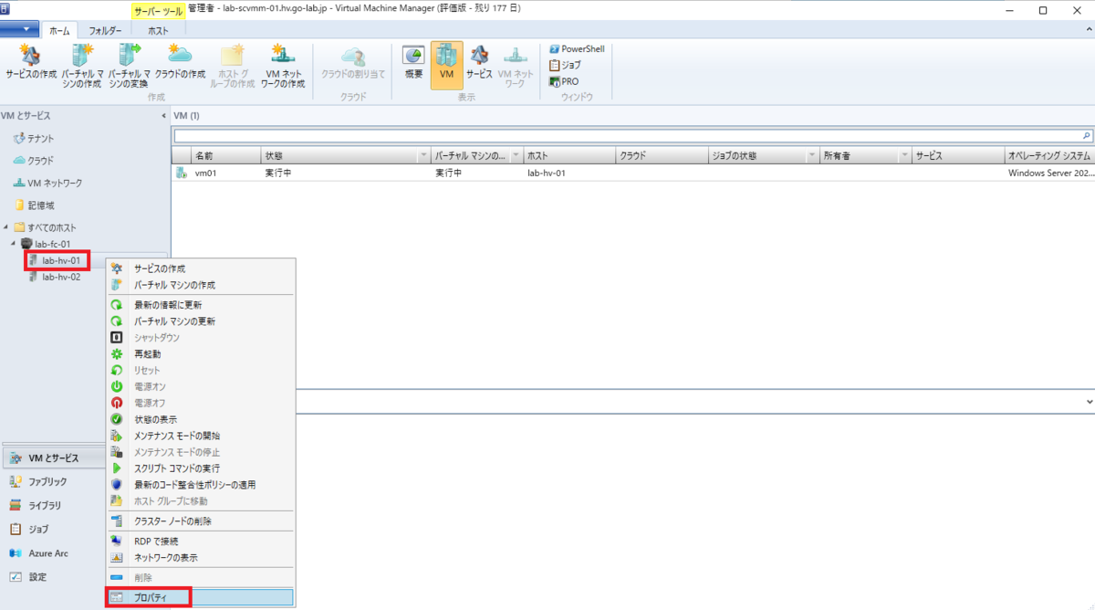Choose View Networking in context menu
Viewport: 1095px width, 610px height.
[x=201, y=557]
